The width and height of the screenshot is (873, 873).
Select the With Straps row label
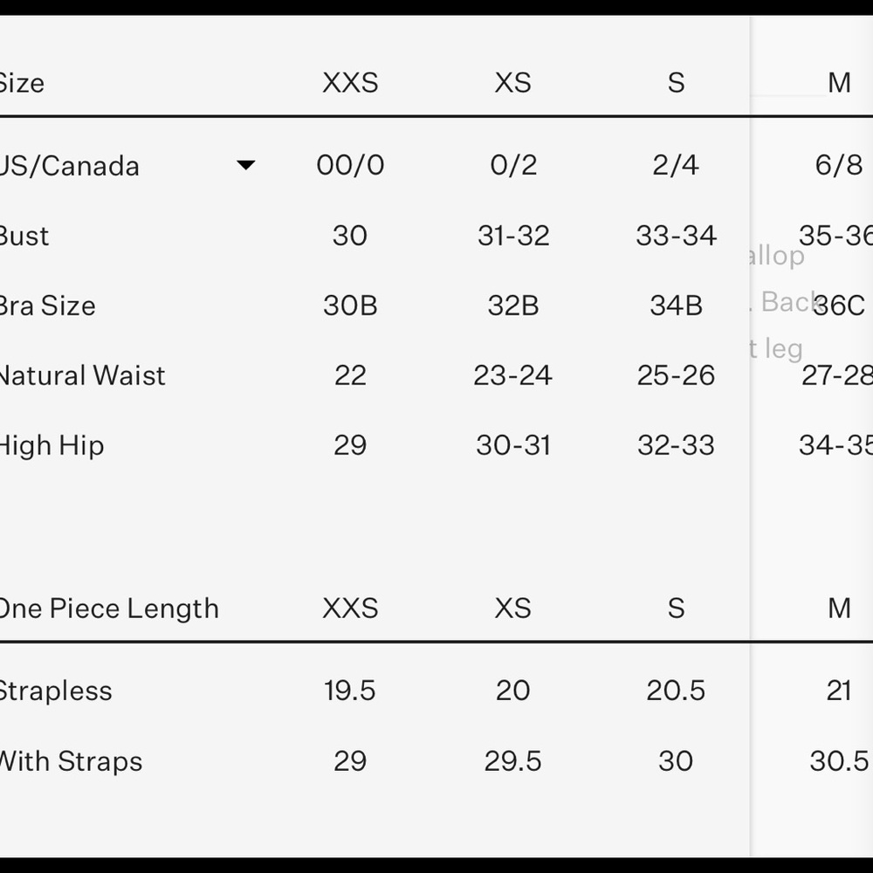(x=71, y=761)
